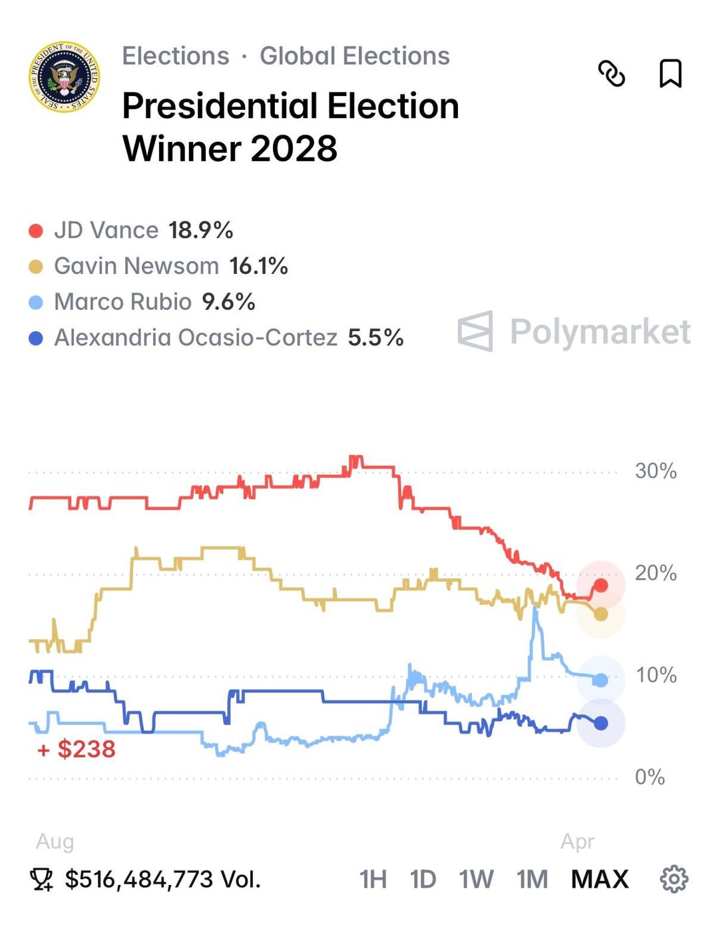The height and width of the screenshot is (925, 719).
Task: Select the MAX time range
Action: coord(599,879)
